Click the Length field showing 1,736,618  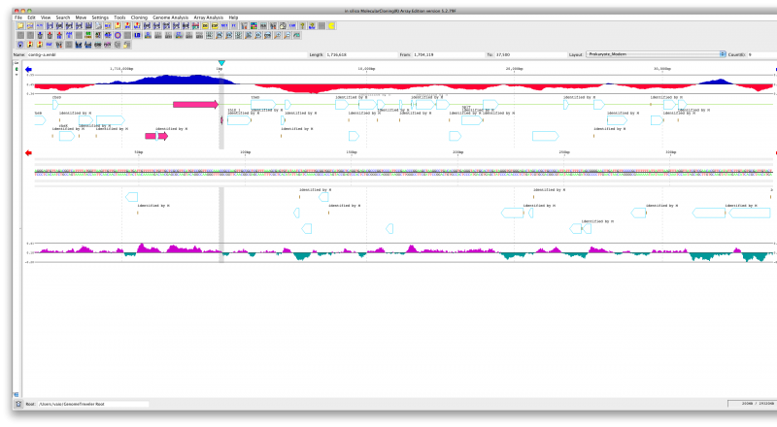tap(360, 54)
